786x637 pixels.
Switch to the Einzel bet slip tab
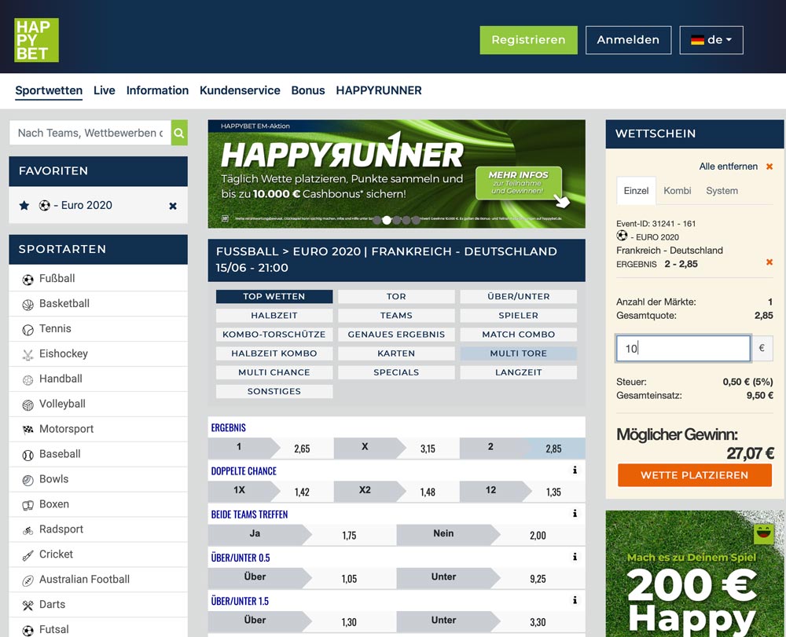tap(636, 191)
